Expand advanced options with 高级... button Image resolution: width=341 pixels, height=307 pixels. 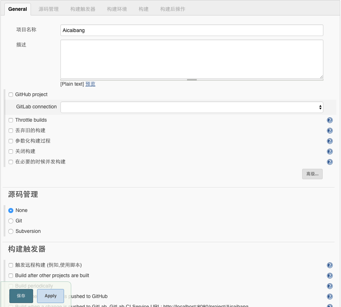[x=312, y=174]
